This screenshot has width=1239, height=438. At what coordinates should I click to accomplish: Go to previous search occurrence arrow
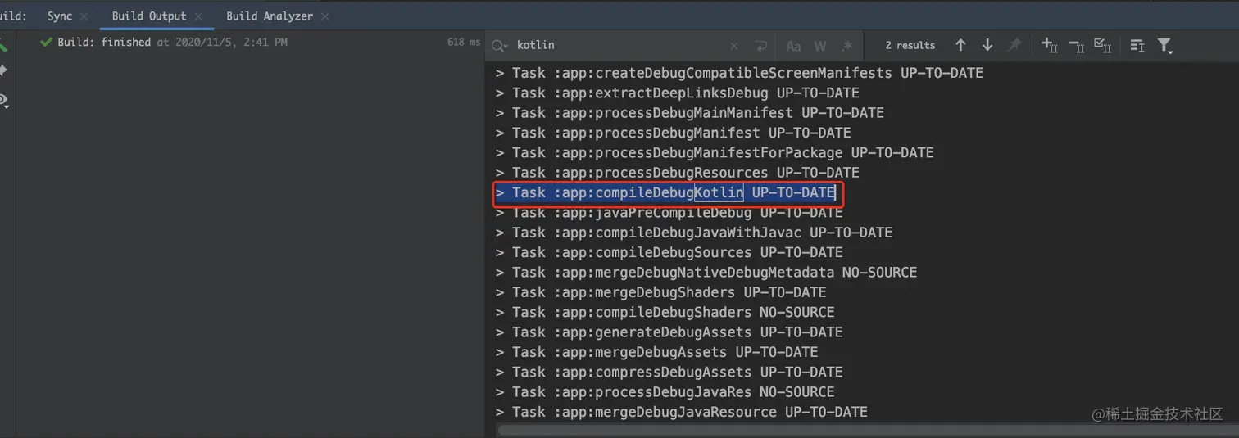[x=960, y=46]
